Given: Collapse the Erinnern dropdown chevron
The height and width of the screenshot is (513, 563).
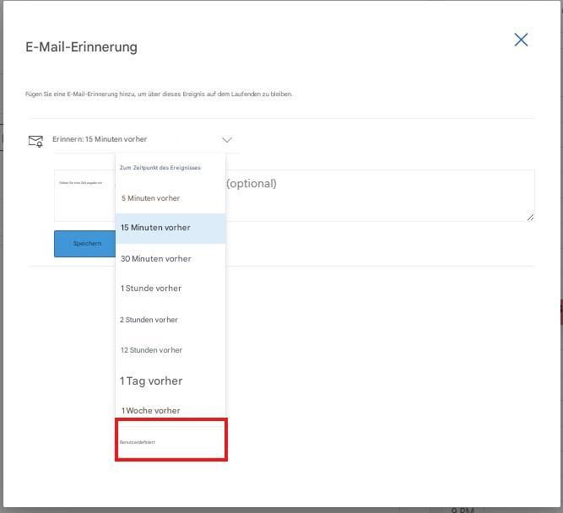Looking at the screenshot, I should (x=227, y=140).
